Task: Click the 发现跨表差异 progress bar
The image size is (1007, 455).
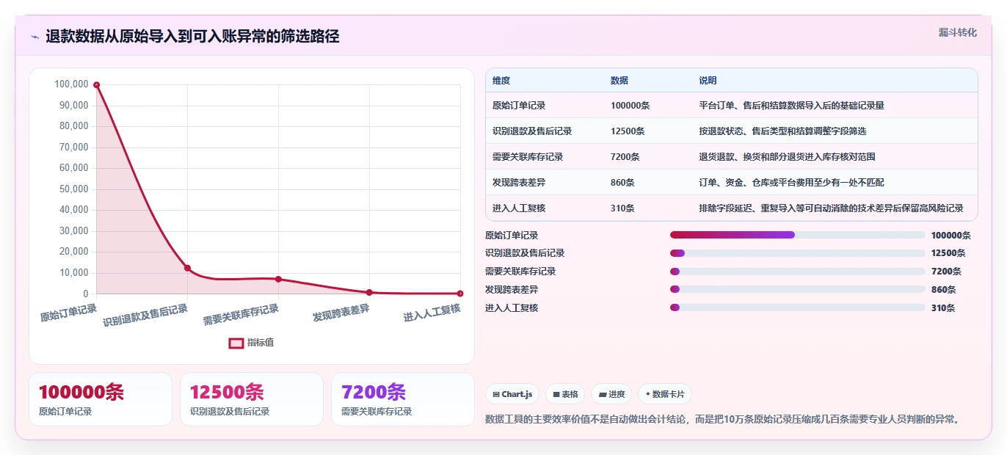Action: [797, 289]
